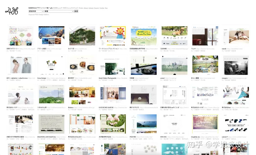Open the Balance salon thumbnail

[82, 94]
